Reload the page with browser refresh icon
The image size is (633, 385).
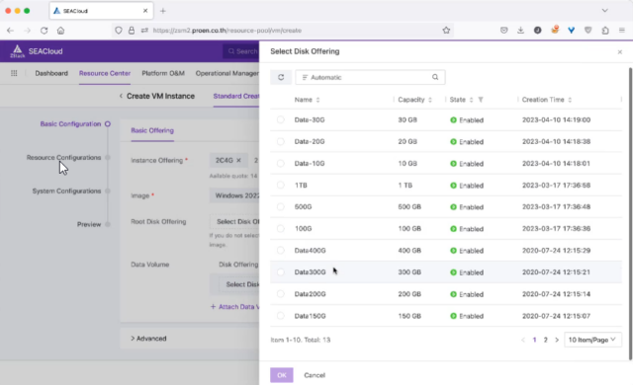tap(44, 31)
